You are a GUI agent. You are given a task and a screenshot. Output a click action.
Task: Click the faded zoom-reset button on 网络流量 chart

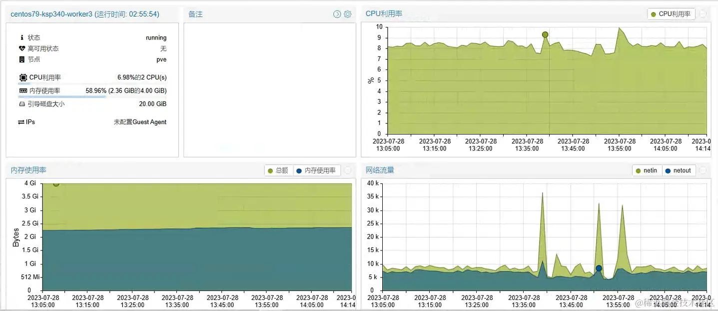[x=703, y=170]
